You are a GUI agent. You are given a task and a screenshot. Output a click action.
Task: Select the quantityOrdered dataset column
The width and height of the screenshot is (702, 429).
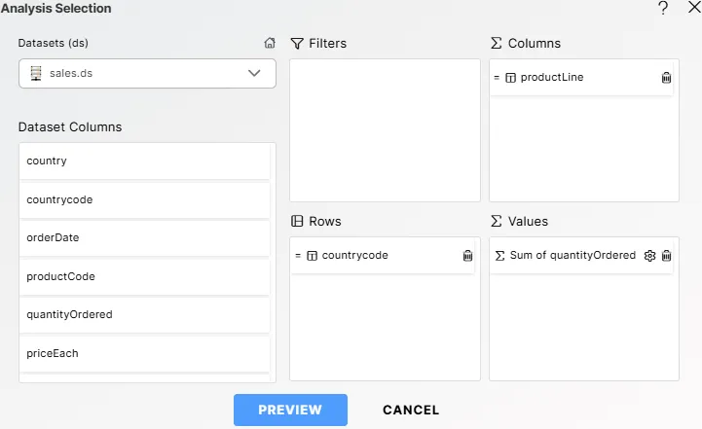tap(144, 315)
